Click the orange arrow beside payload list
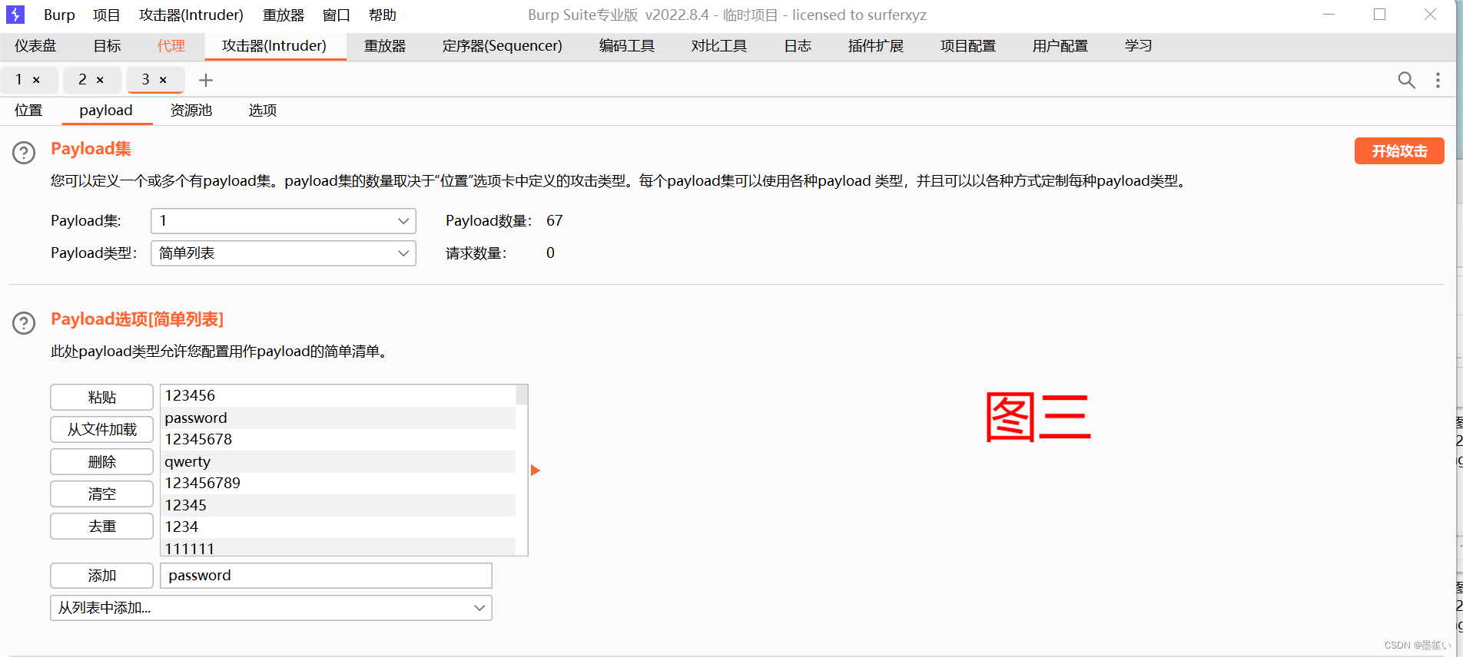 [536, 470]
